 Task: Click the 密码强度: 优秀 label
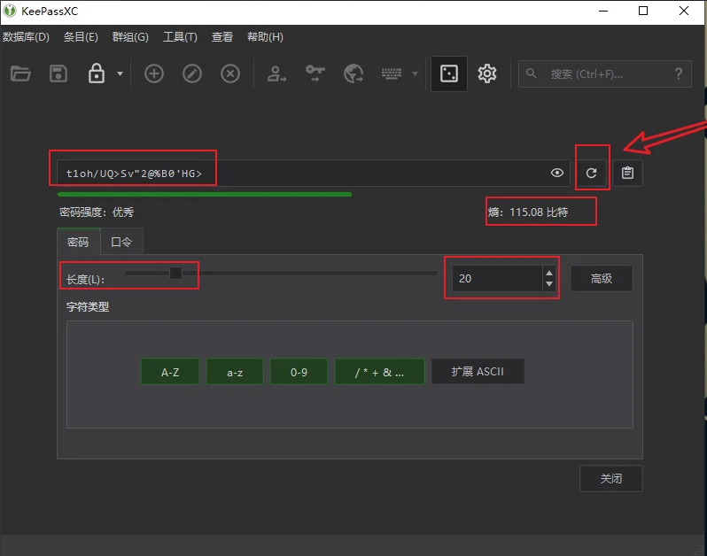(97, 212)
